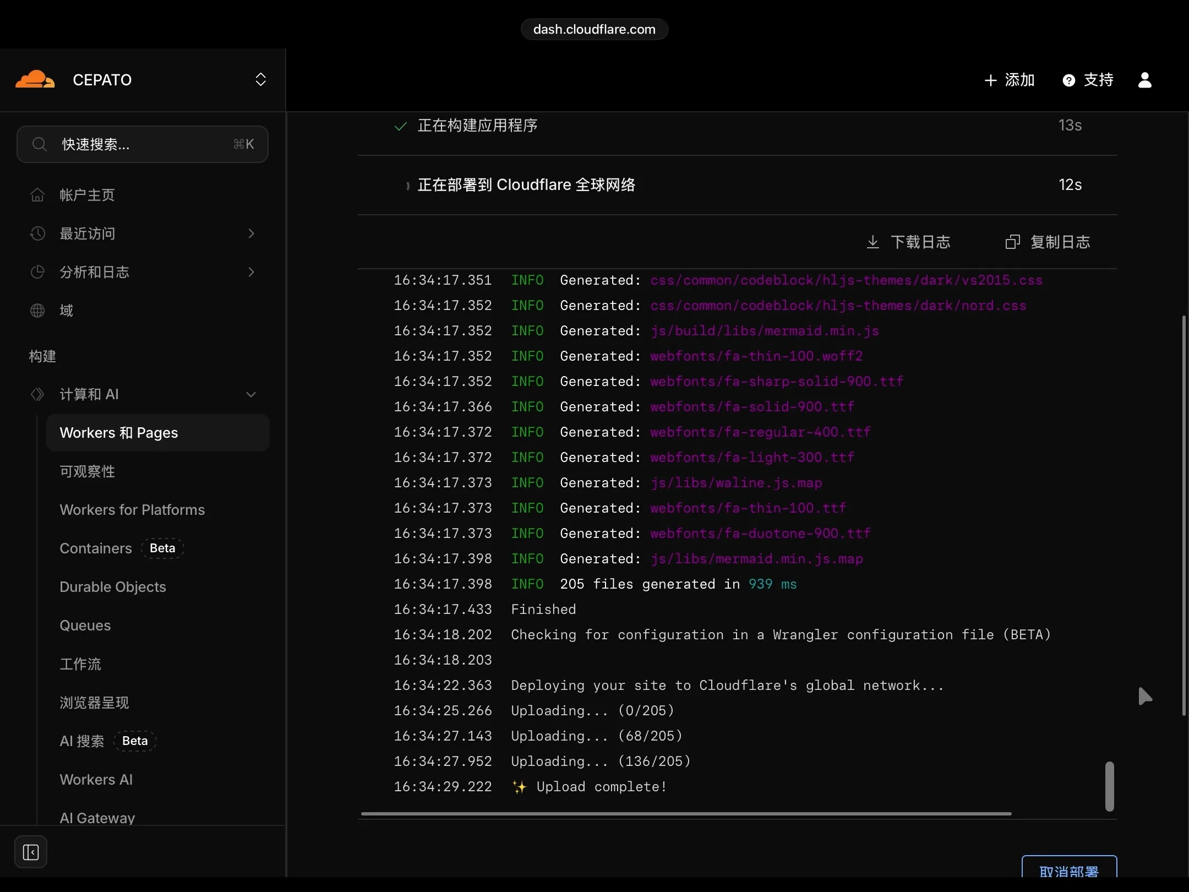Open the CEPATO account switcher arrows
The height and width of the screenshot is (892, 1189).
[x=260, y=79]
